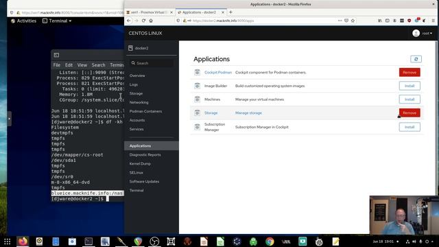
Task: Open Networking in Cockpit sidebar
Action: pyautogui.click(x=139, y=102)
